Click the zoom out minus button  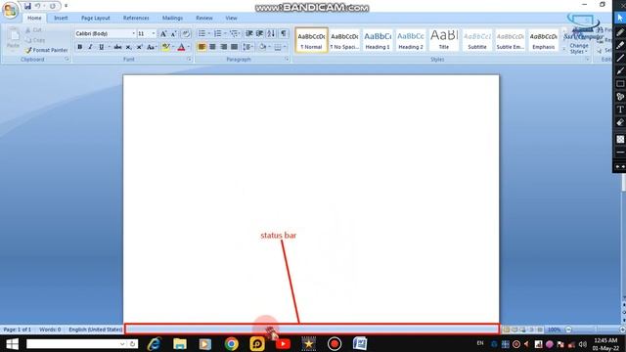pyautogui.click(x=568, y=330)
